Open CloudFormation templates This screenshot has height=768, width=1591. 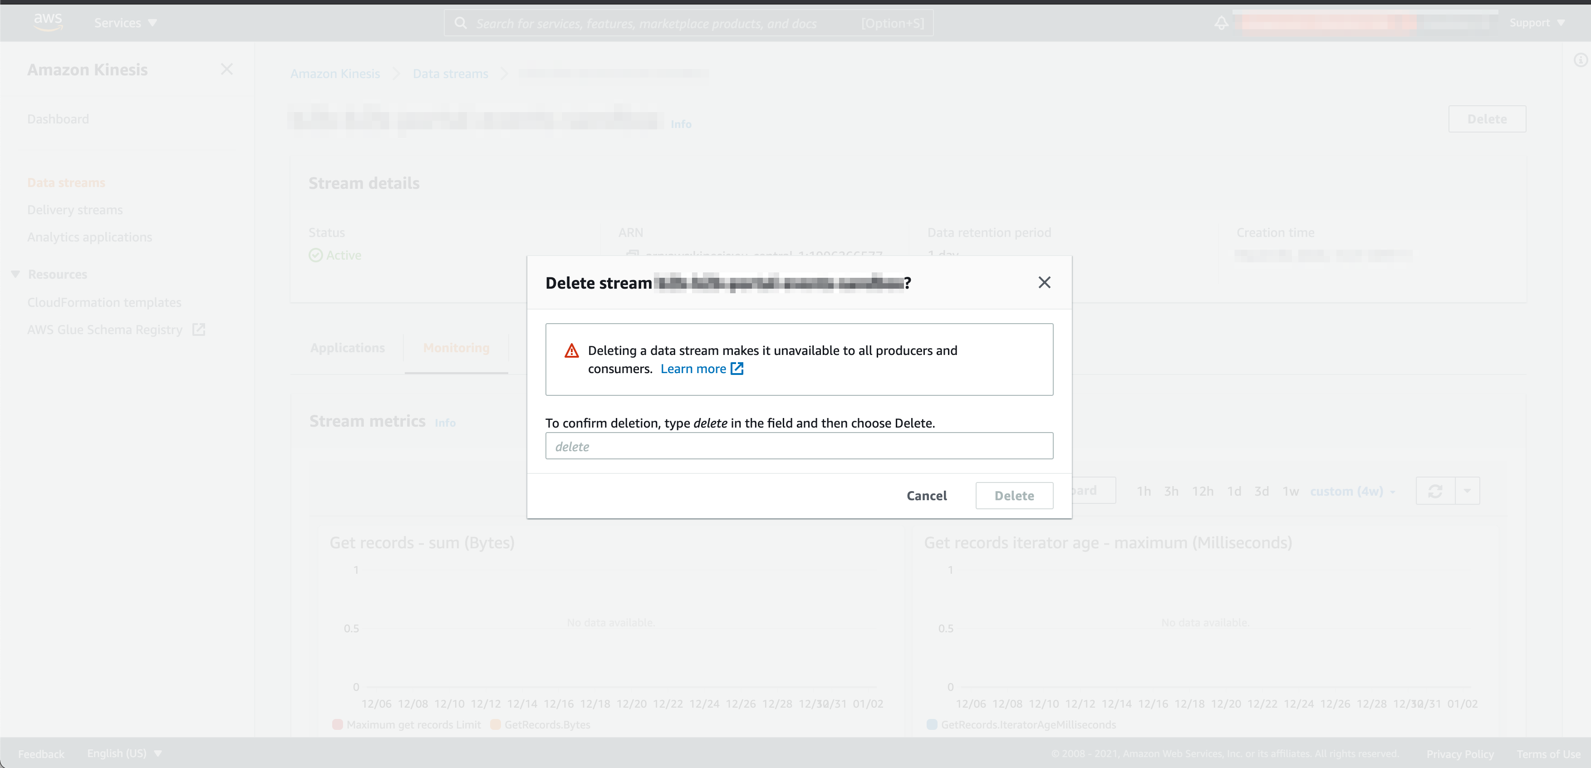(x=104, y=303)
